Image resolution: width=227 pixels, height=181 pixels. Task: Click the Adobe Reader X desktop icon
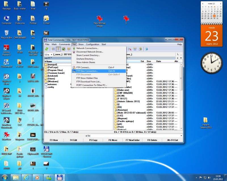[6, 48]
